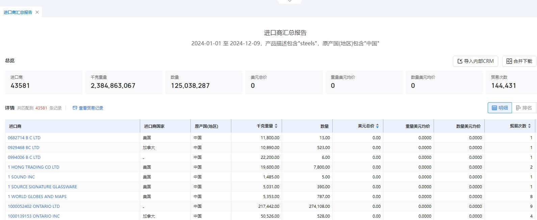Screen dimensions: 537x220
Task: Click 导入内部CRM button
Action: coord(476,61)
